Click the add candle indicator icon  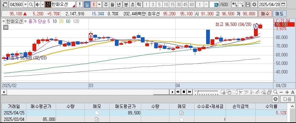tap(235, 4)
